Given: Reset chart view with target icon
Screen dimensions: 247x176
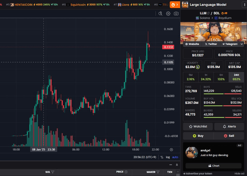Looking at the screenshot, I should pos(171,150).
